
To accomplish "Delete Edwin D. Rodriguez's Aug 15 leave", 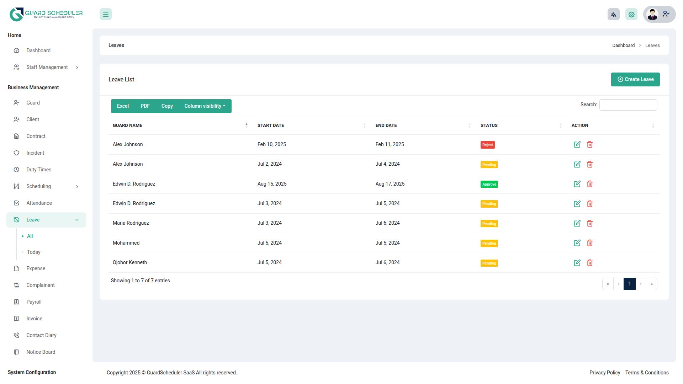I will 590,184.
